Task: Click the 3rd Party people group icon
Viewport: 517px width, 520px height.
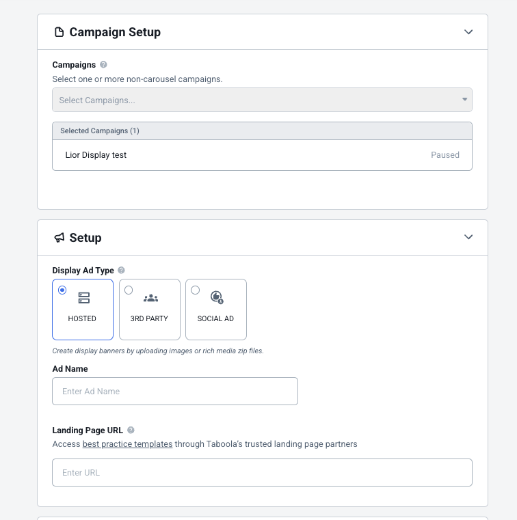Action: [x=150, y=298]
